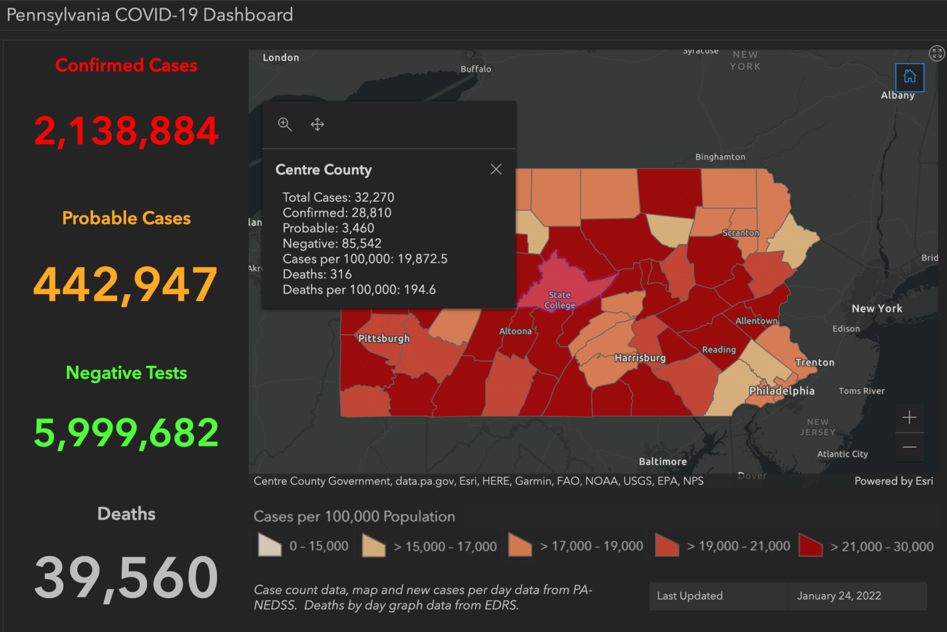Viewport: 947px width, 632px height.
Task: Click the Philadelphia label on the map
Action: point(782,391)
